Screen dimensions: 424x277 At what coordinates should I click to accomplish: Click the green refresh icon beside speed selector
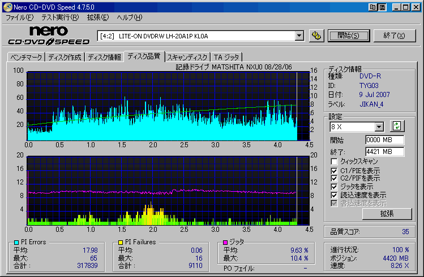(x=397, y=126)
